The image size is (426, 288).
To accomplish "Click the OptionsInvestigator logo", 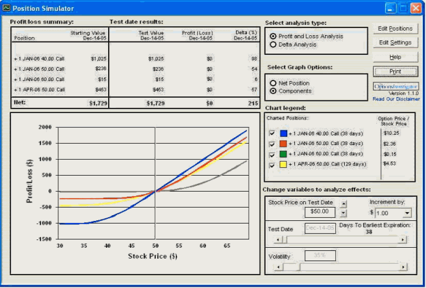I will pos(395,86).
